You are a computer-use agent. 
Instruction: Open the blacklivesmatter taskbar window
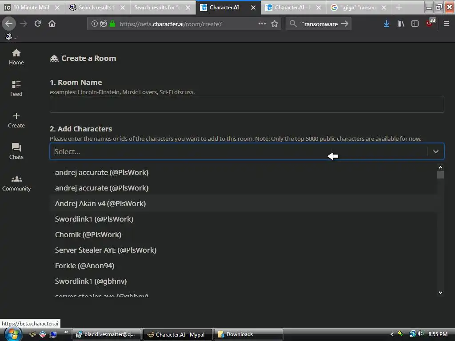tap(107, 334)
